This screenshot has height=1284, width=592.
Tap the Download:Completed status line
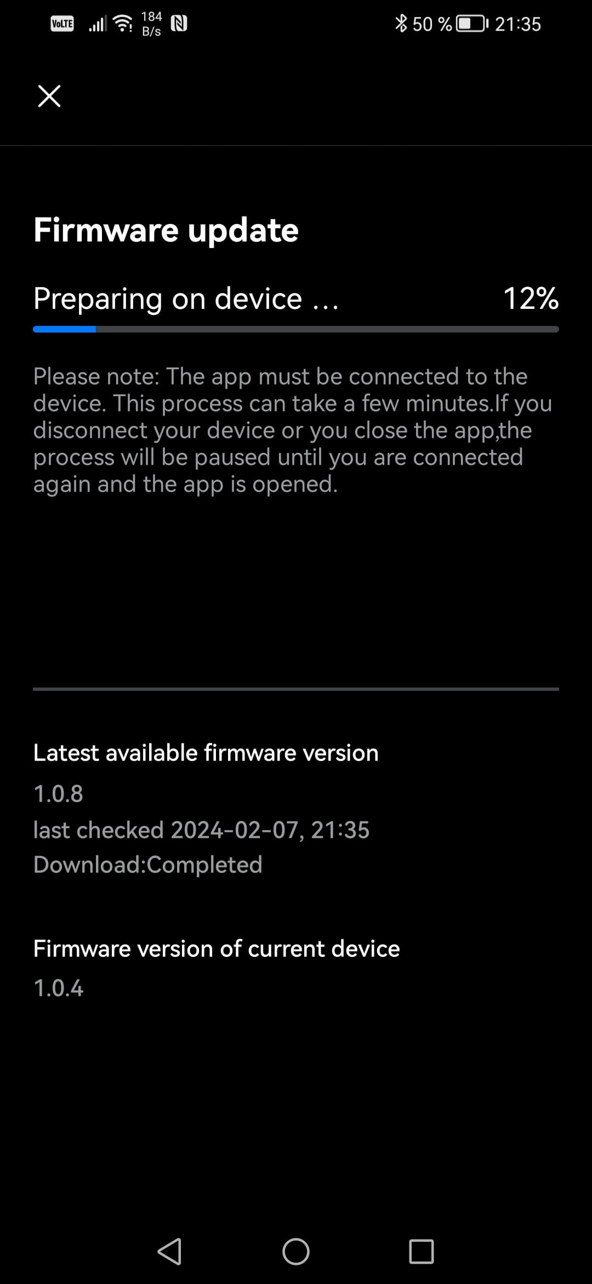coord(148,865)
